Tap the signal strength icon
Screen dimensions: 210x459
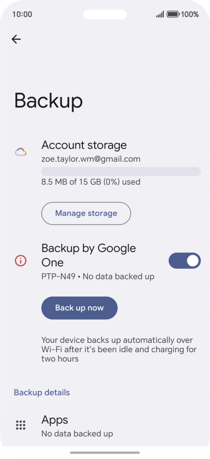coord(160,14)
